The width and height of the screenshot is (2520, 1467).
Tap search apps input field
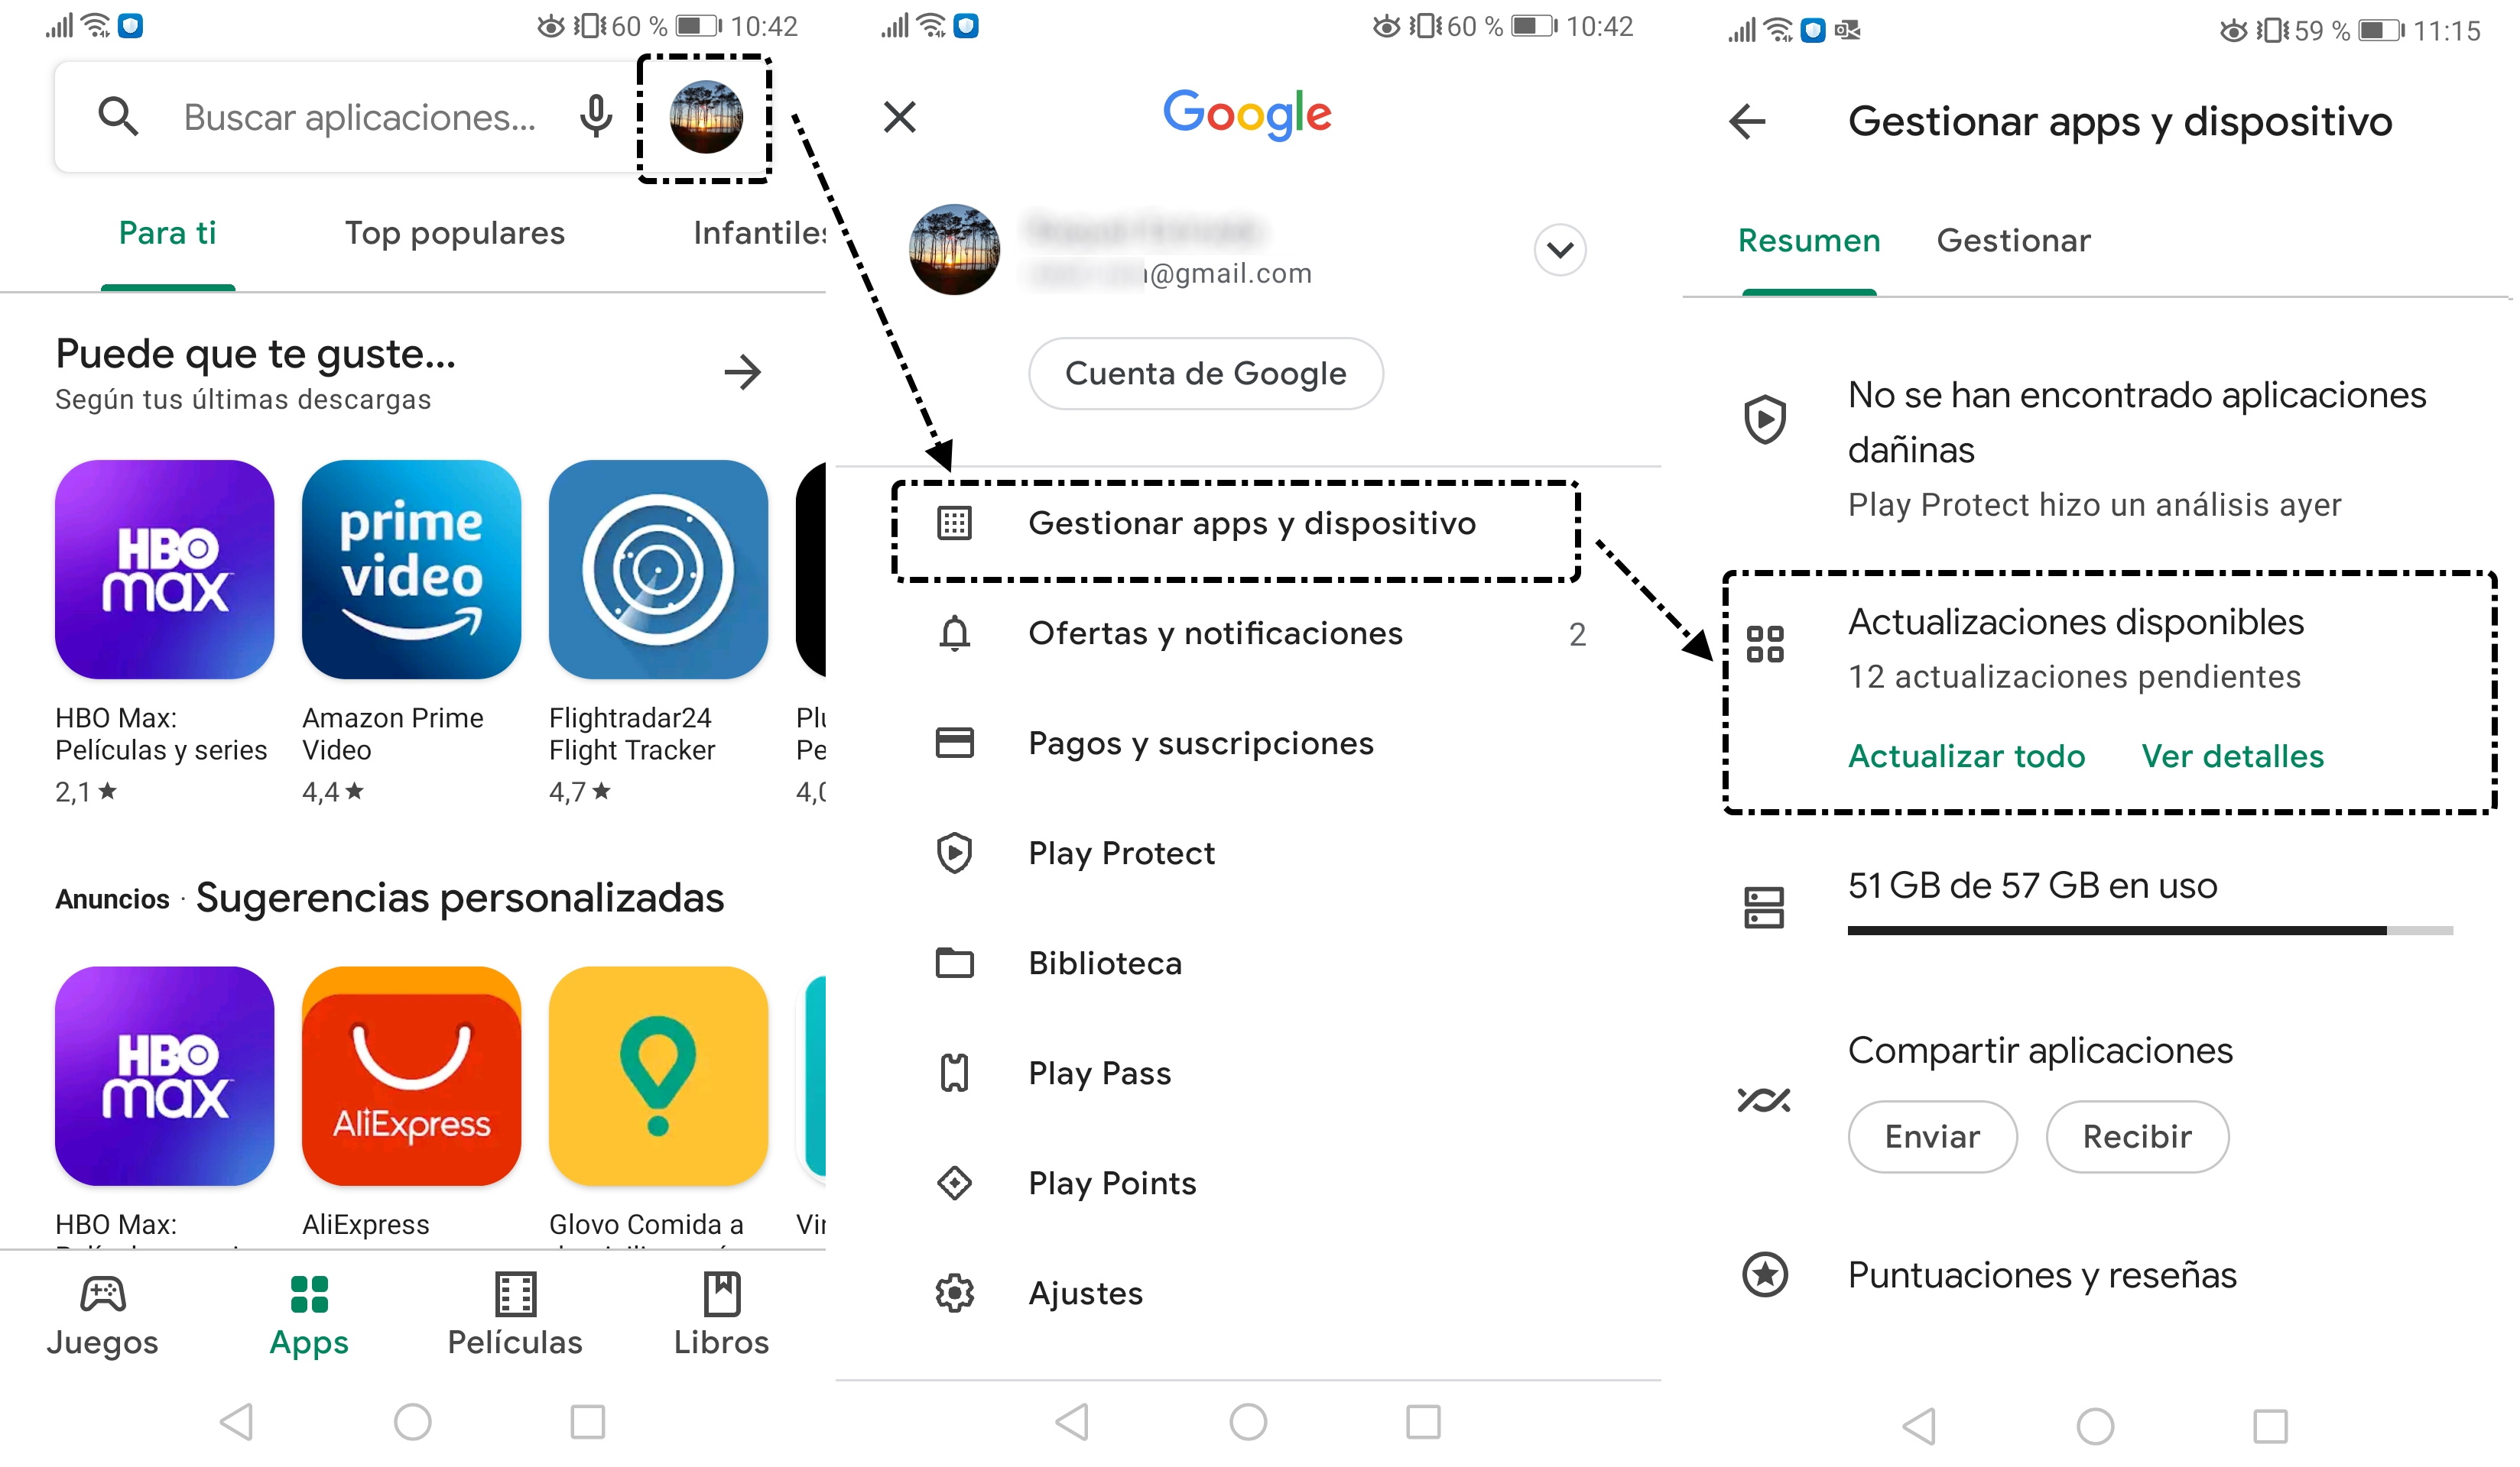(385, 117)
